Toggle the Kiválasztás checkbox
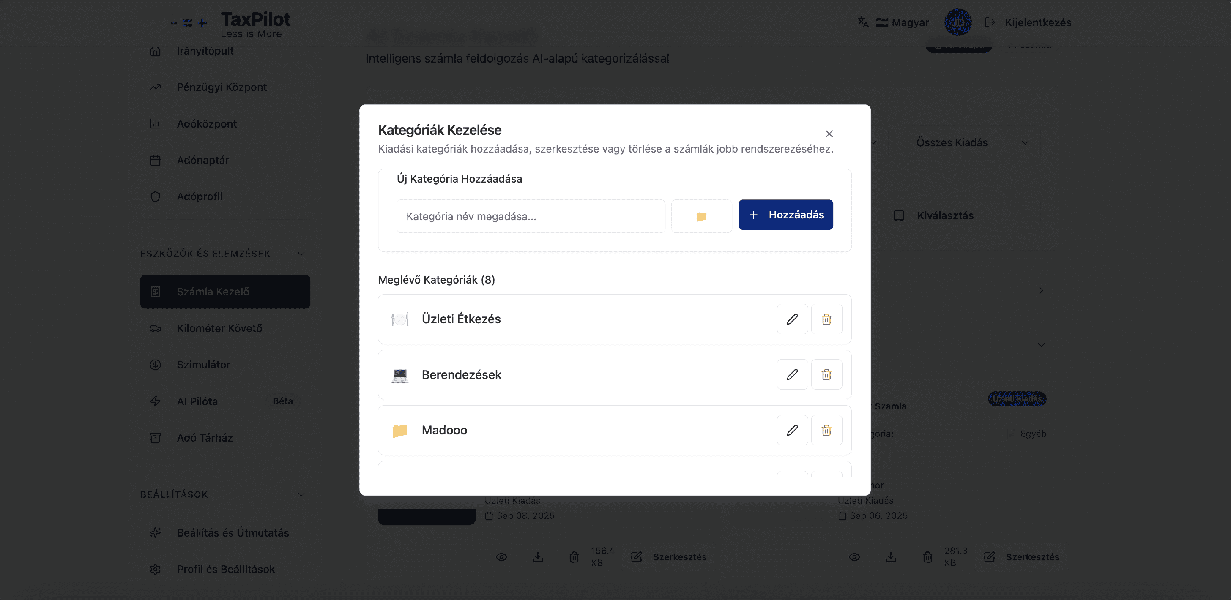This screenshot has width=1231, height=600. (899, 215)
